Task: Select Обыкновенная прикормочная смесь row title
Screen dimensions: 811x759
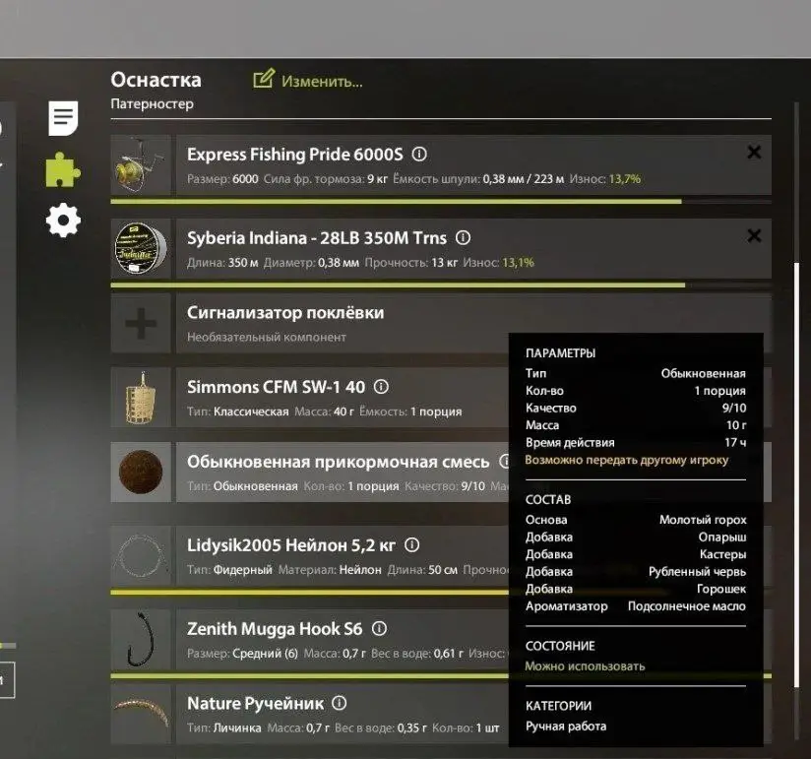Action: click(338, 462)
